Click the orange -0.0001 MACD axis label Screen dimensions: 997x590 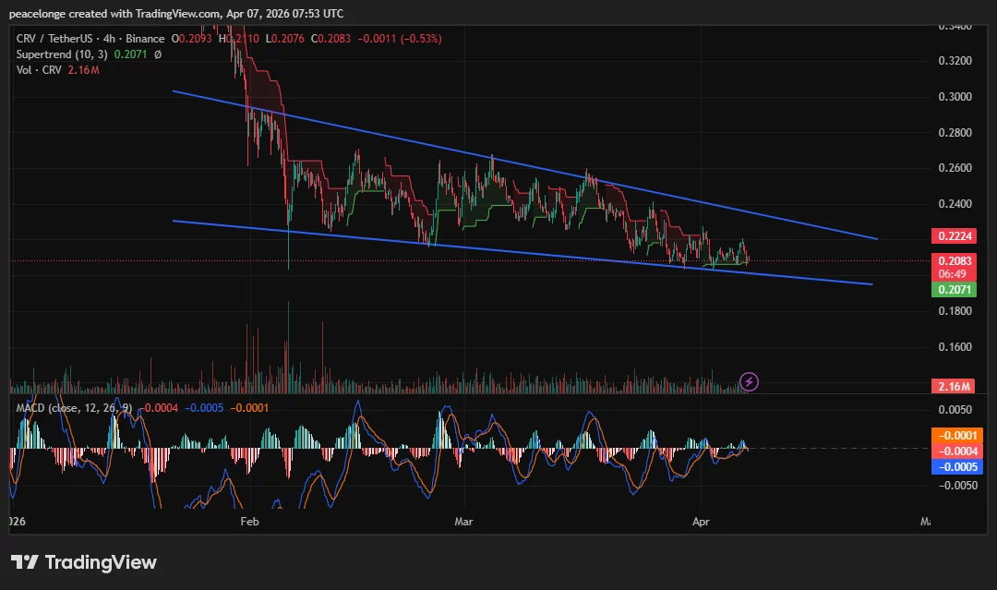click(x=959, y=435)
